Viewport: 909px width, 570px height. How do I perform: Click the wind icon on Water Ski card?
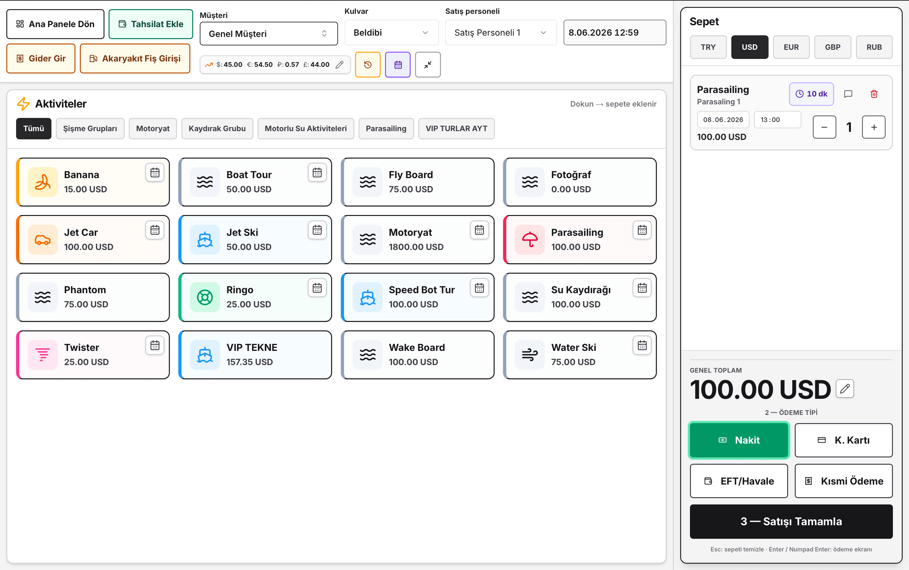530,355
